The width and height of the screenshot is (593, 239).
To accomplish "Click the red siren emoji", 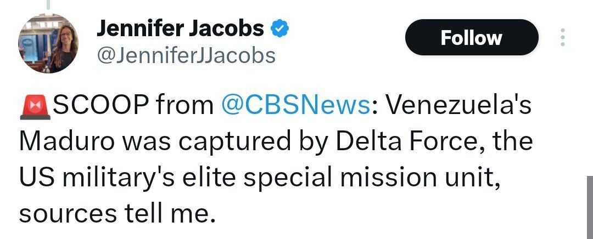I will click(x=34, y=106).
